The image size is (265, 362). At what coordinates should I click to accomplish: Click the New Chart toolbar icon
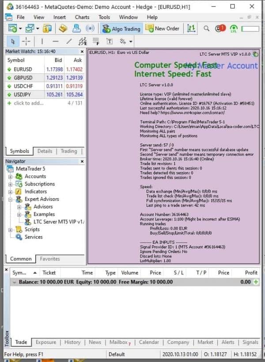click(x=12, y=29)
